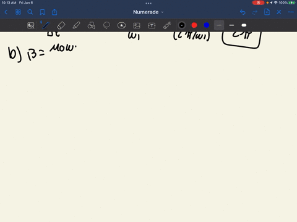This screenshot has width=297, height=222.
Task: Select the Highlighter tool
Action: [76, 25]
